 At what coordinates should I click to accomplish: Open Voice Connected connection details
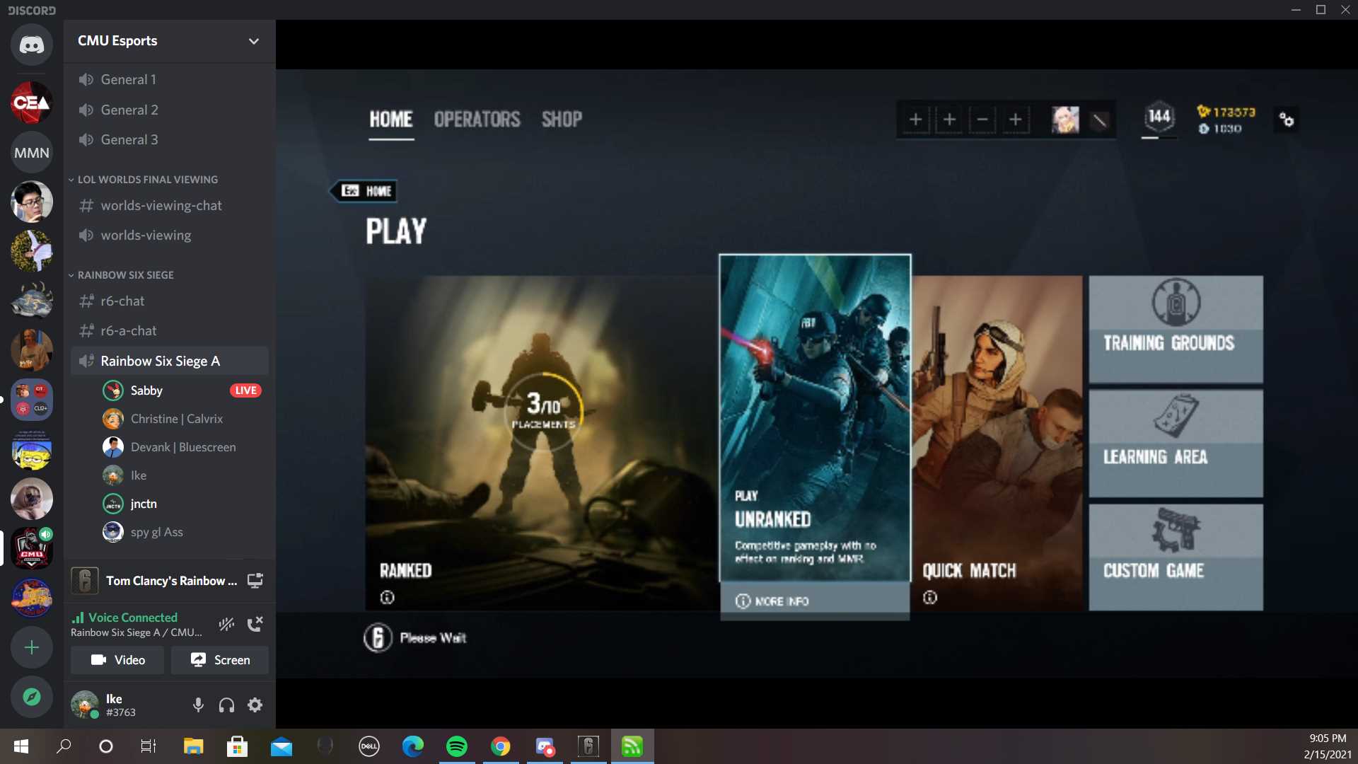coord(132,618)
